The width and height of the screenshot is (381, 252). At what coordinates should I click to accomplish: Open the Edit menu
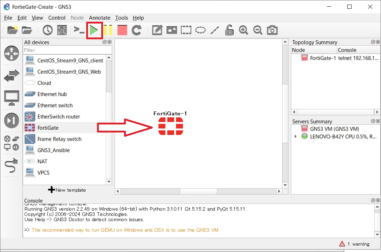tap(22, 18)
